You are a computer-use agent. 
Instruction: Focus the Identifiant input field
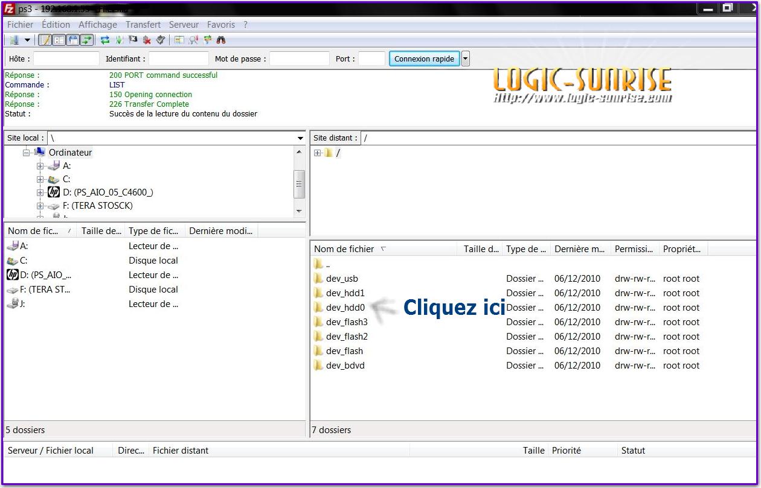click(179, 59)
